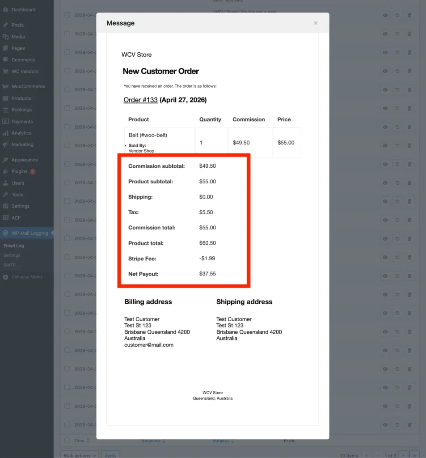Image resolution: width=426 pixels, height=458 pixels.
Task: Click the Users icon in the sidebar
Action: point(5,183)
